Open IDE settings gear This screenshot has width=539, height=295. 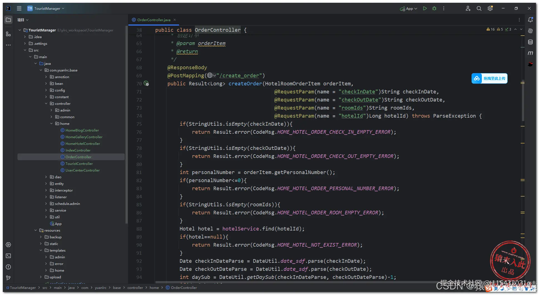(x=490, y=8)
